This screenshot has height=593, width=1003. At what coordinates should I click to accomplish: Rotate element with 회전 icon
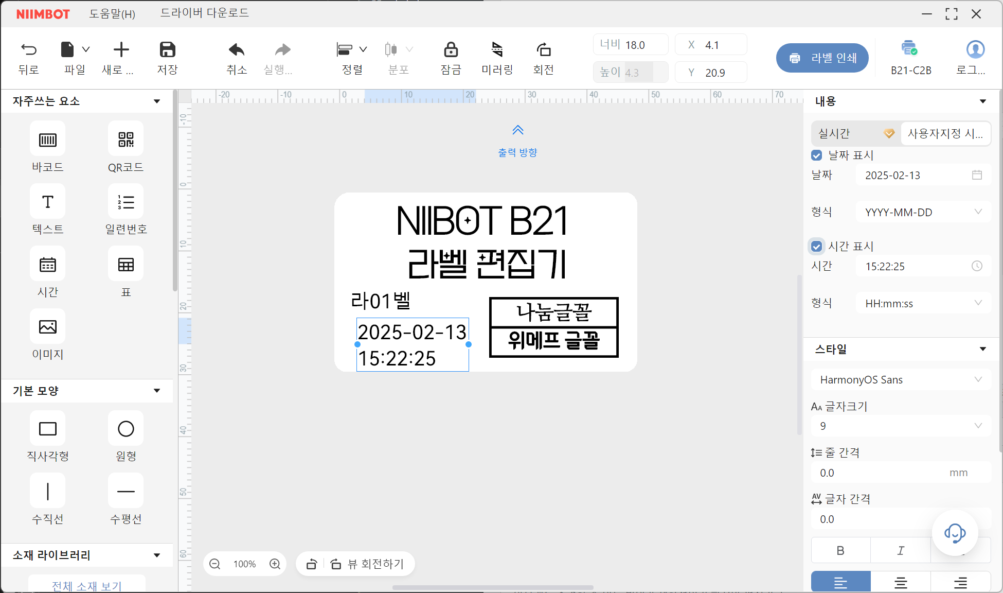point(544,49)
